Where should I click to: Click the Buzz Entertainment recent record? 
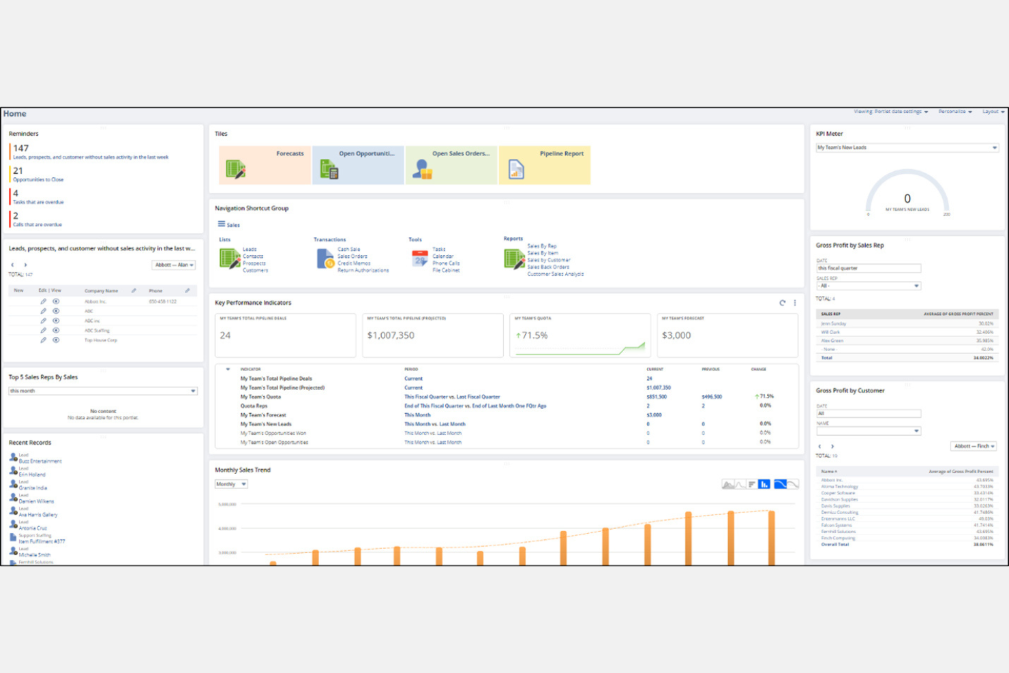[40, 462]
